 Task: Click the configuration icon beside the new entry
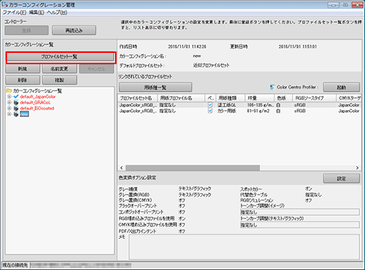coord(16,114)
